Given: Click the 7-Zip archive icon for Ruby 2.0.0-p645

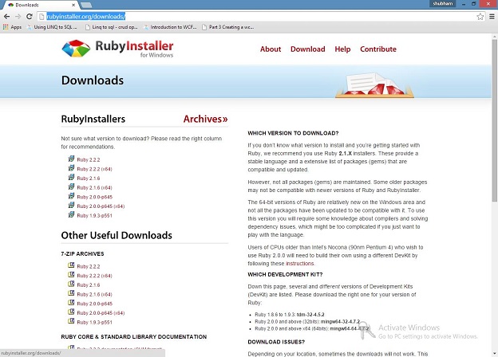Looking at the screenshot, I should coord(71,303).
